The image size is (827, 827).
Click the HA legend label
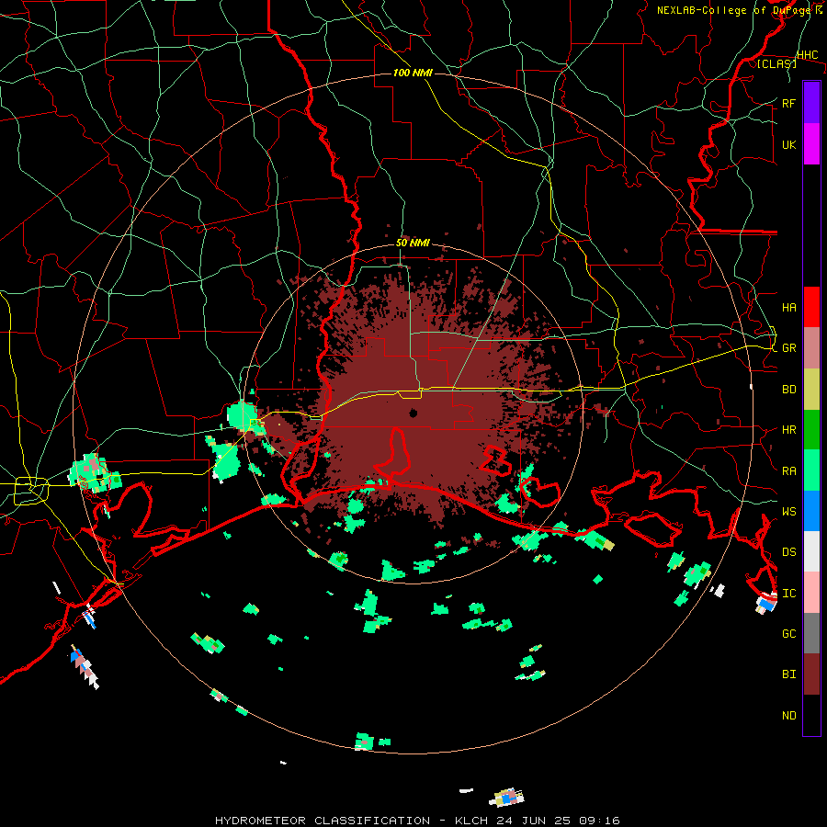click(788, 307)
